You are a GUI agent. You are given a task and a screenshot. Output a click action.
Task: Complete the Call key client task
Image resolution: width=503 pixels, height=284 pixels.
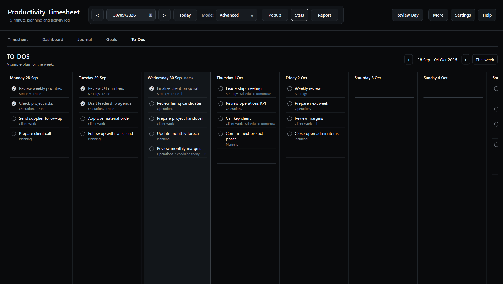(221, 119)
